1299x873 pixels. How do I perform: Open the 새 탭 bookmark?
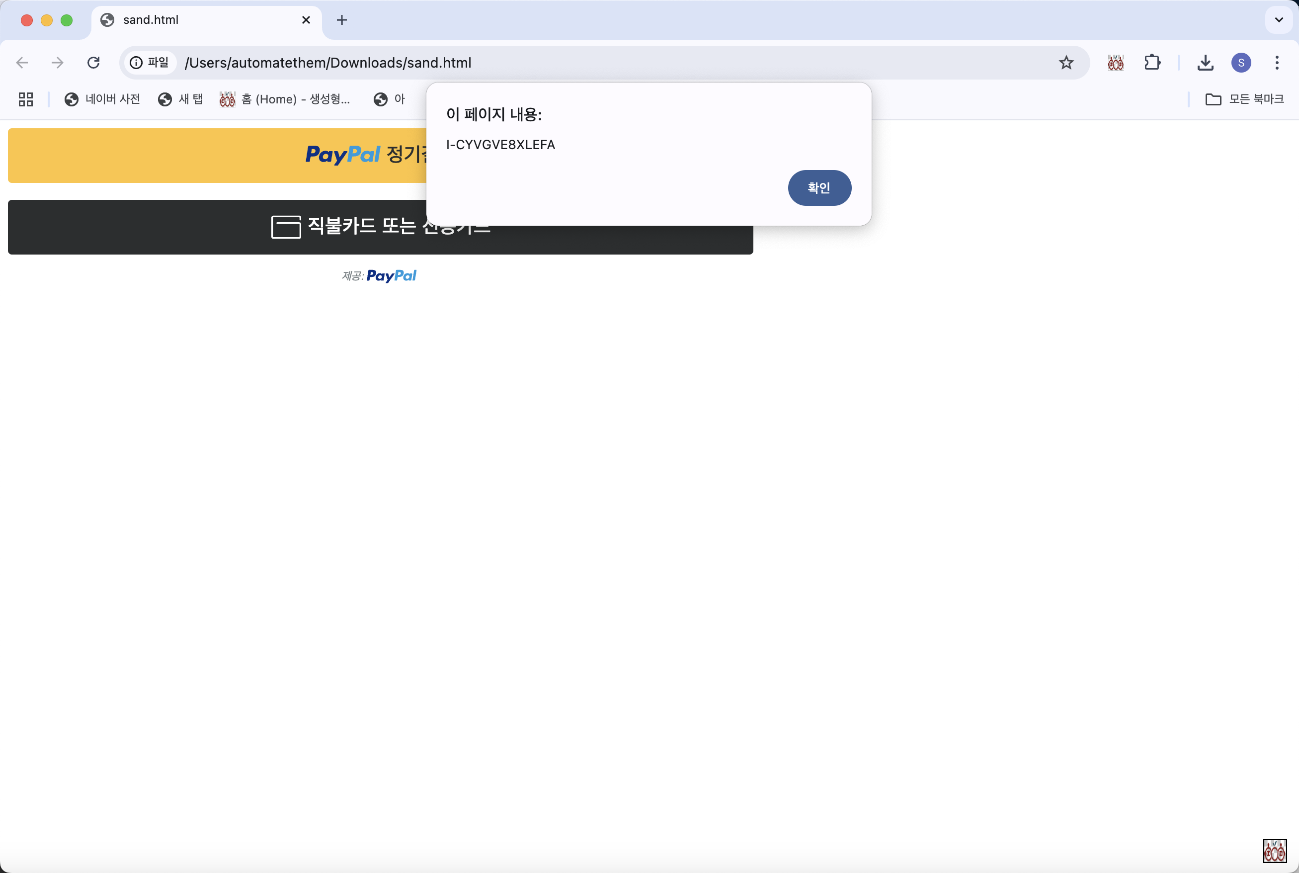[180, 99]
